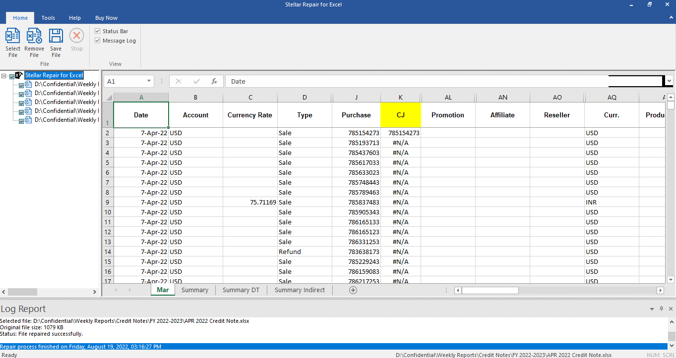Uncheck the third file checkbox in tree

coord(21,103)
